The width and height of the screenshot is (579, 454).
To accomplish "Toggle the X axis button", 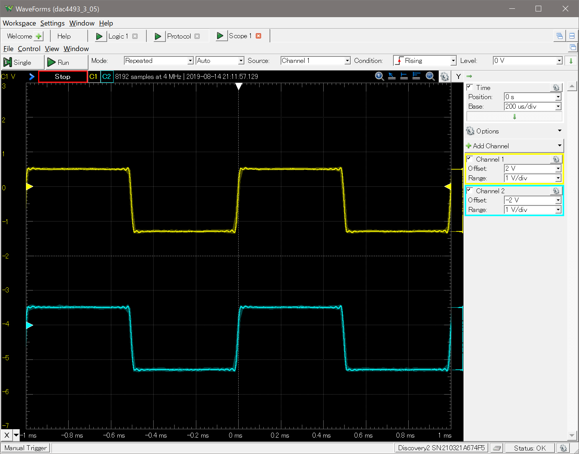I will pyautogui.click(x=7, y=435).
